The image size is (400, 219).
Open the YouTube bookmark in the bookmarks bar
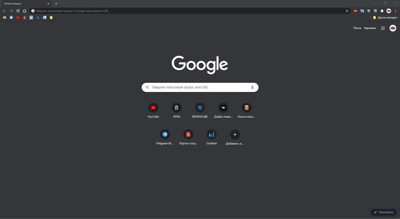click(x=18, y=18)
